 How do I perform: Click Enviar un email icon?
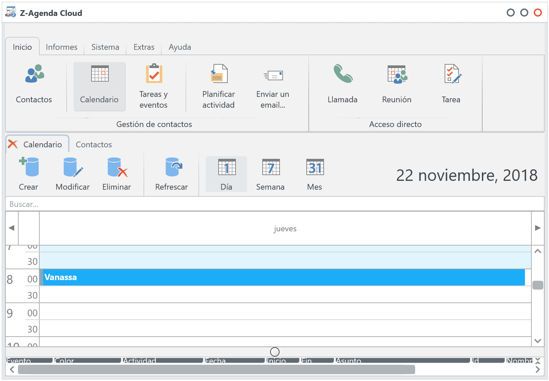point(273,75)
